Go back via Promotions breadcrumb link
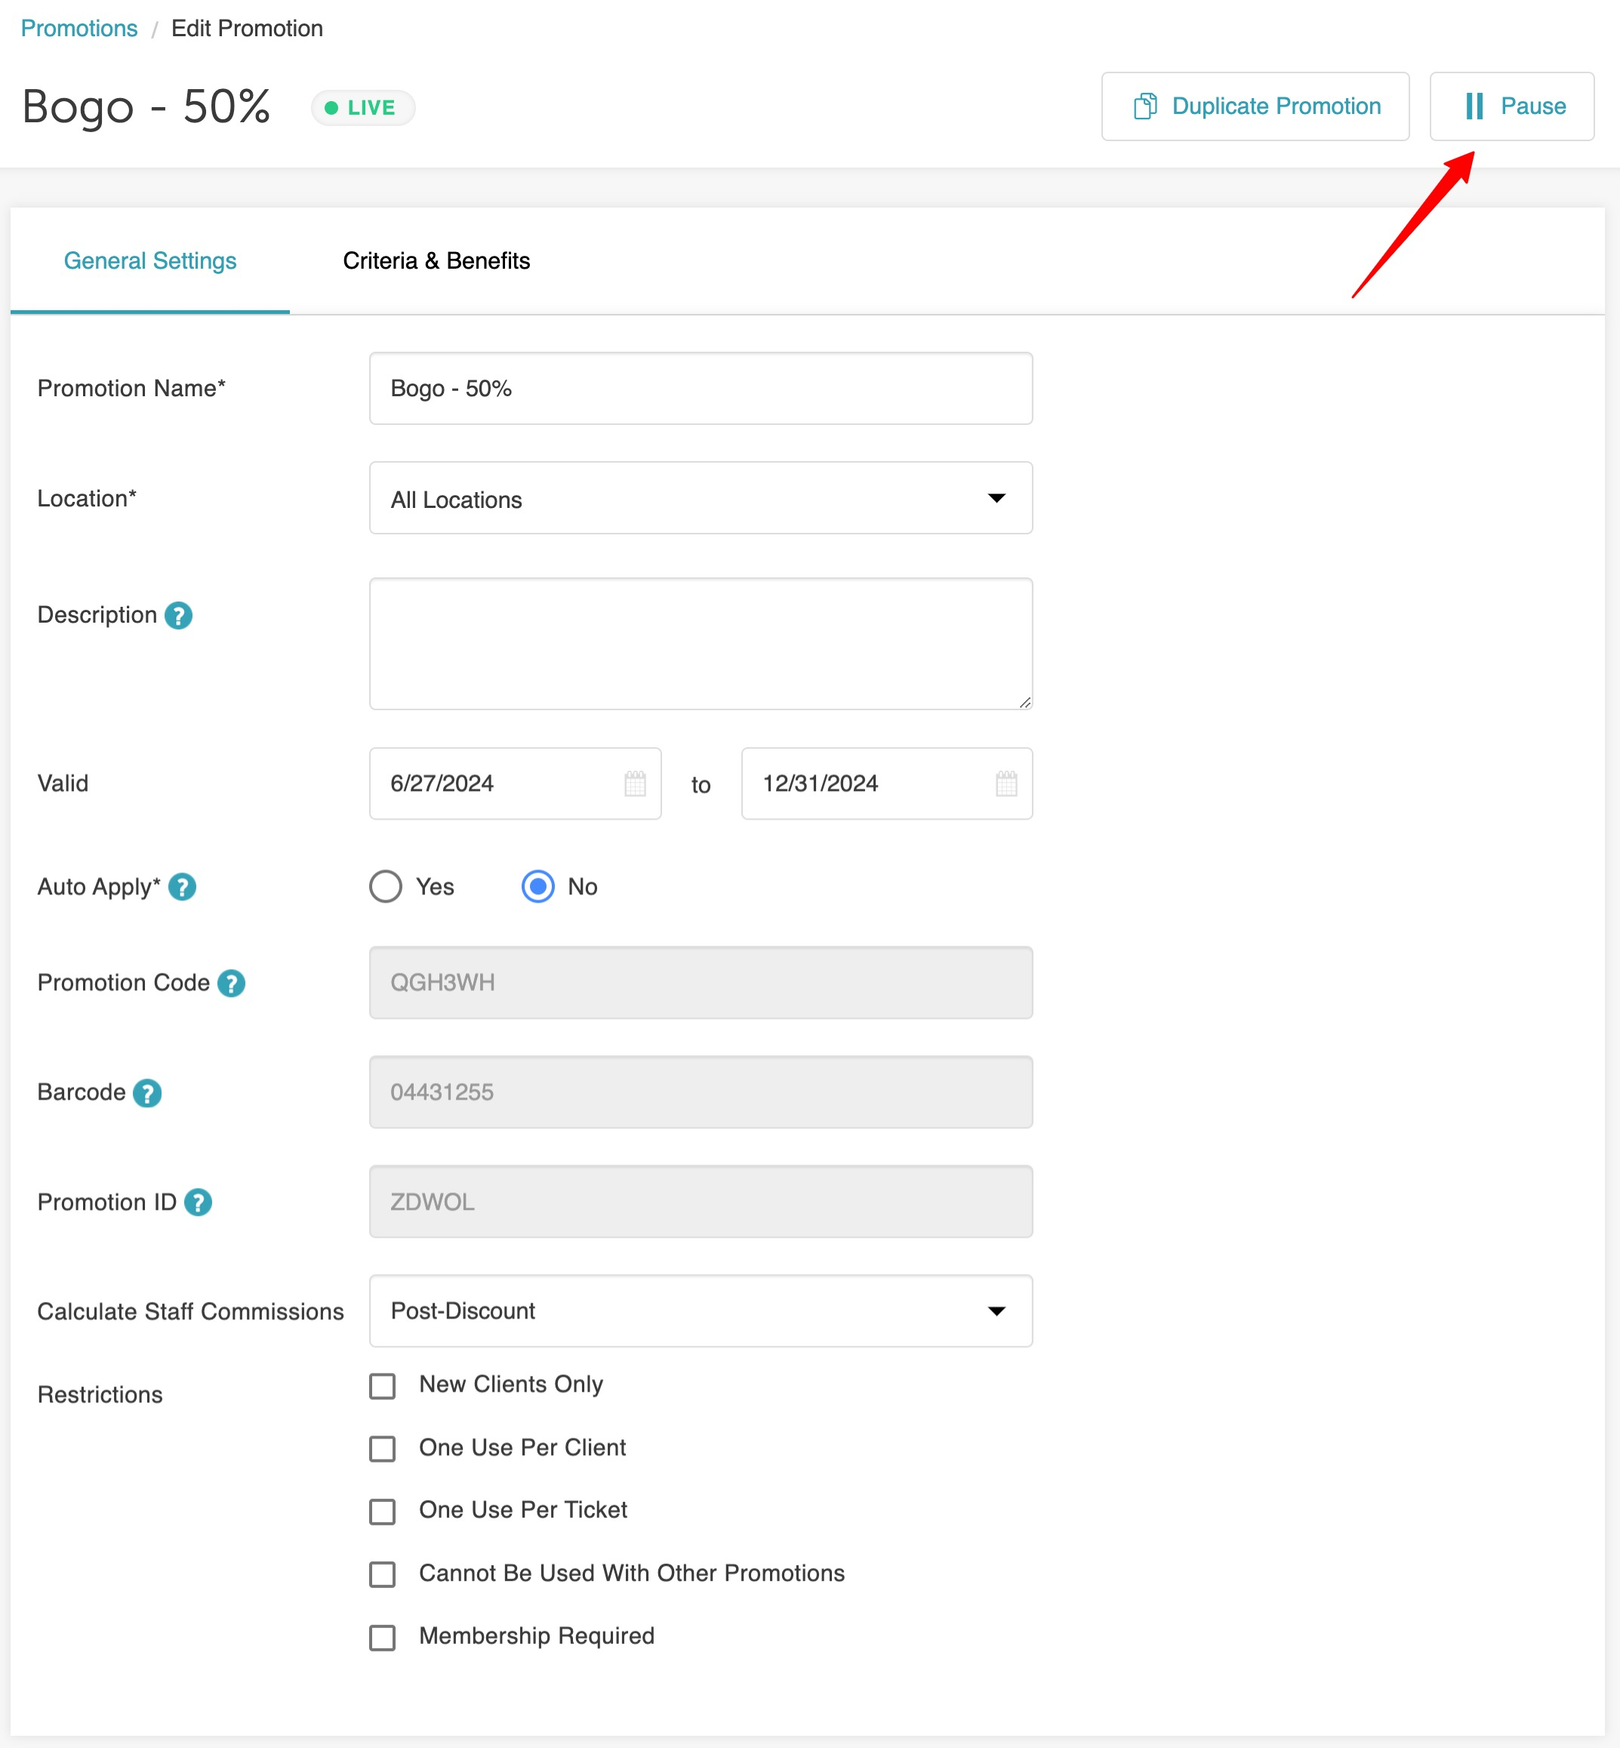 (x=79, y=28)
